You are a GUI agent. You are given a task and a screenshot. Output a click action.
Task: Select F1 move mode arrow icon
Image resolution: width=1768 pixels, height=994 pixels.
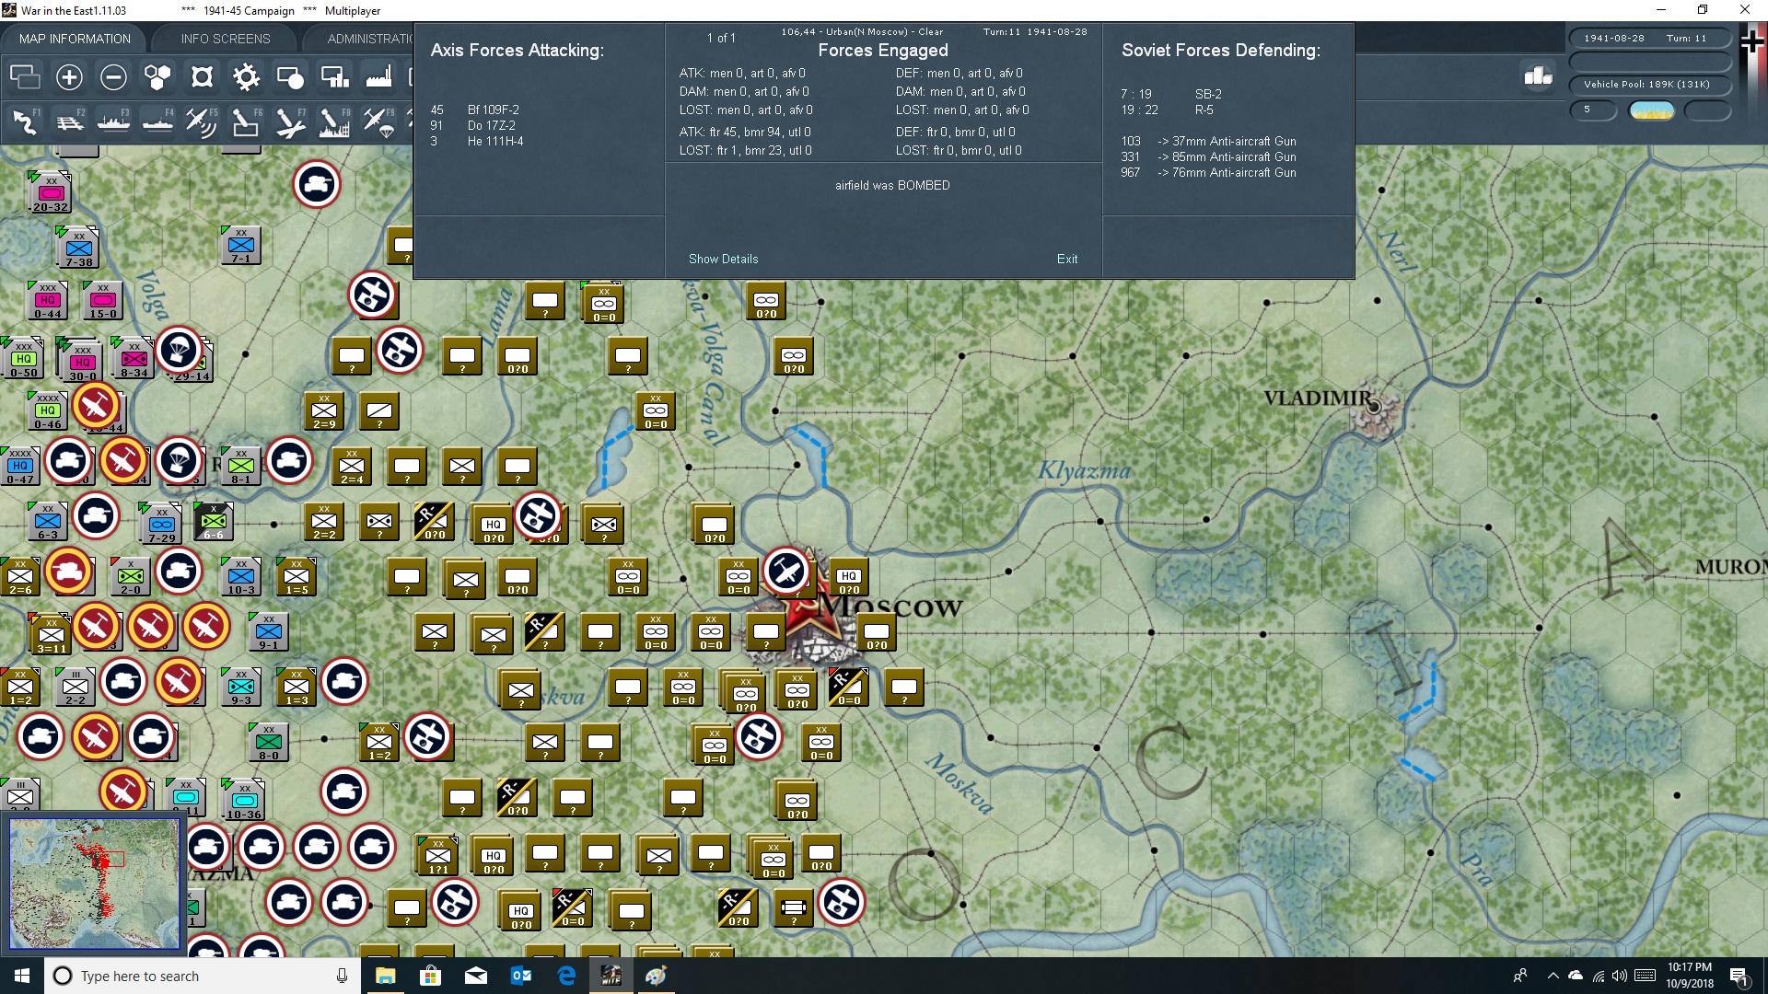[25, 121]
